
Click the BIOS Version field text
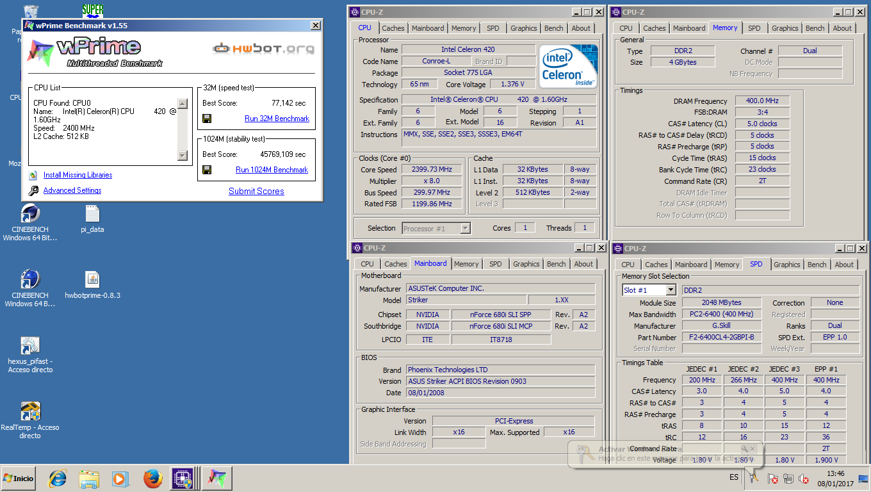(x=501, y=381)
